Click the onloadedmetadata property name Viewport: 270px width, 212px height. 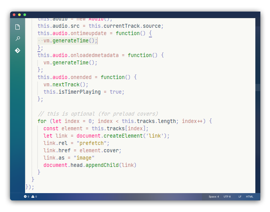(x=94, y=55)
